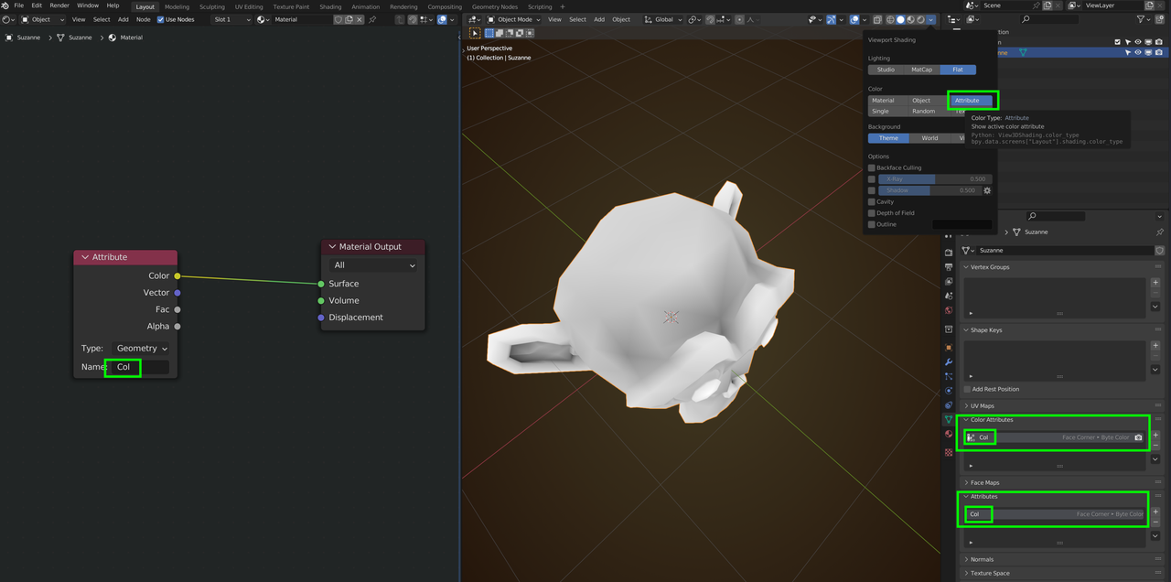Image resolution: width=1171 pixels, height=582 pixels.
Task: Toggle X-ray view in viewport header
Action: click(x=876, y=19)
